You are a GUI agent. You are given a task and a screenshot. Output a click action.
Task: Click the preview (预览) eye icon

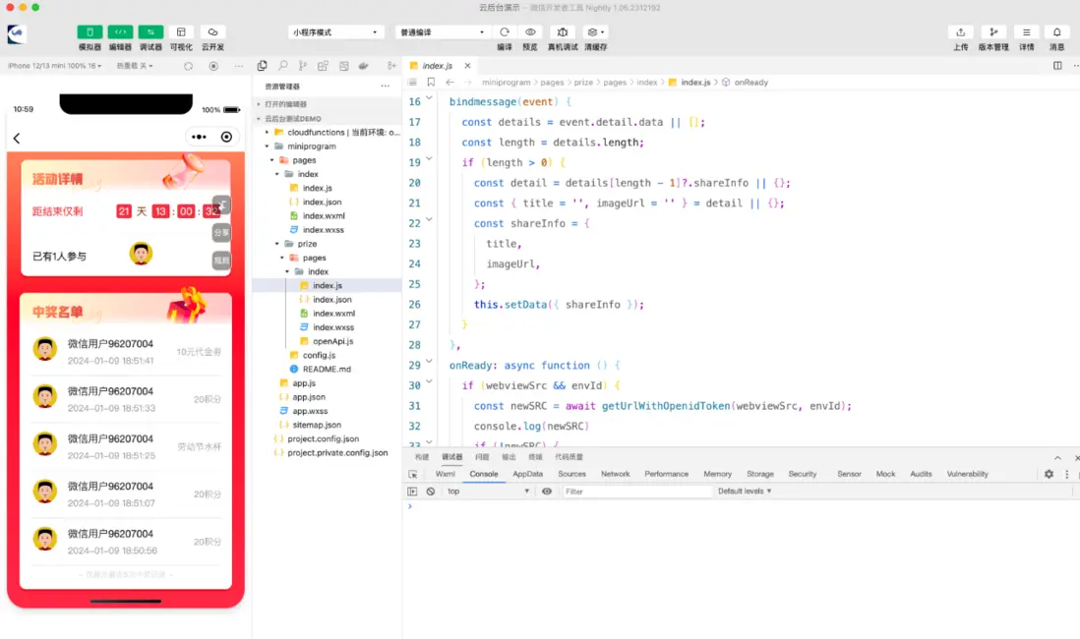click(x=530, y=32)
